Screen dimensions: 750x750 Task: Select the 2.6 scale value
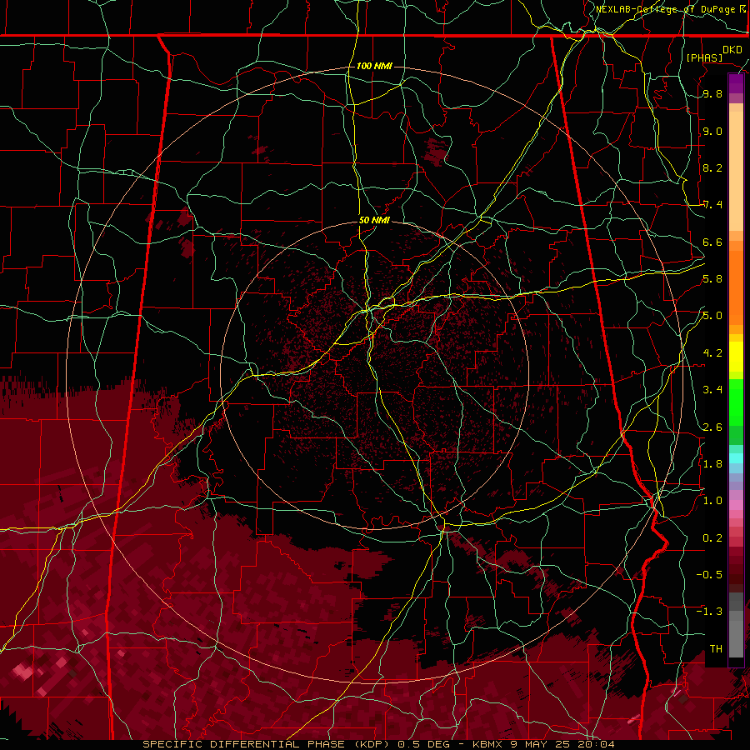point(712,427)
